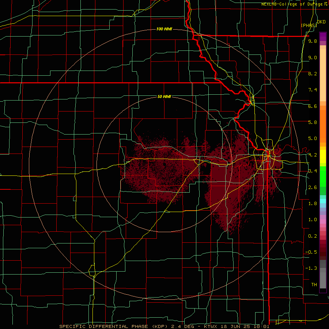329x329 pixels.
Task: Click the 1.0 legend value
Action: (x=313, y=220)
